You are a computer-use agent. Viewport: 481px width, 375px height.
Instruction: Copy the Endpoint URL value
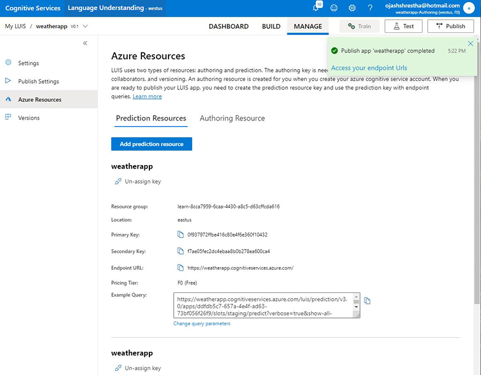pyautogui.click(x=181, y=268)
